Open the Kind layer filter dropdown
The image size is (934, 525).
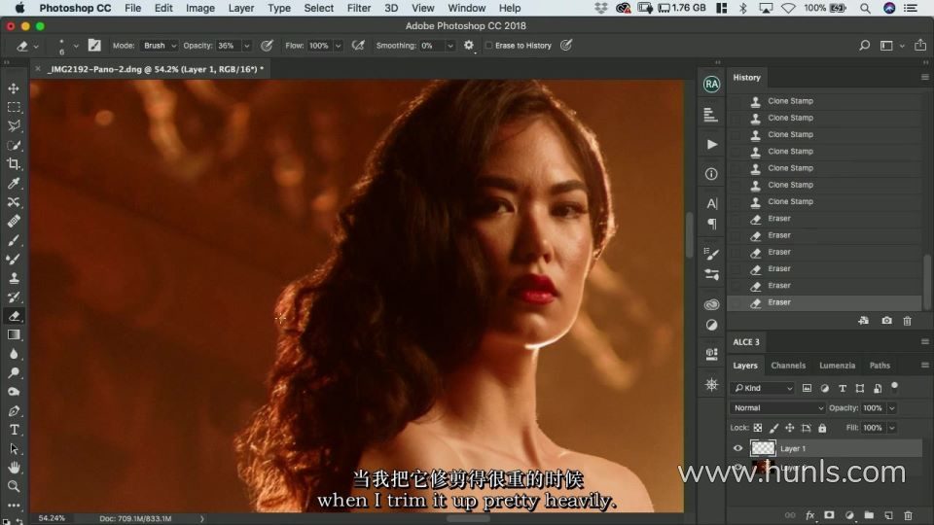pos(763,388)
